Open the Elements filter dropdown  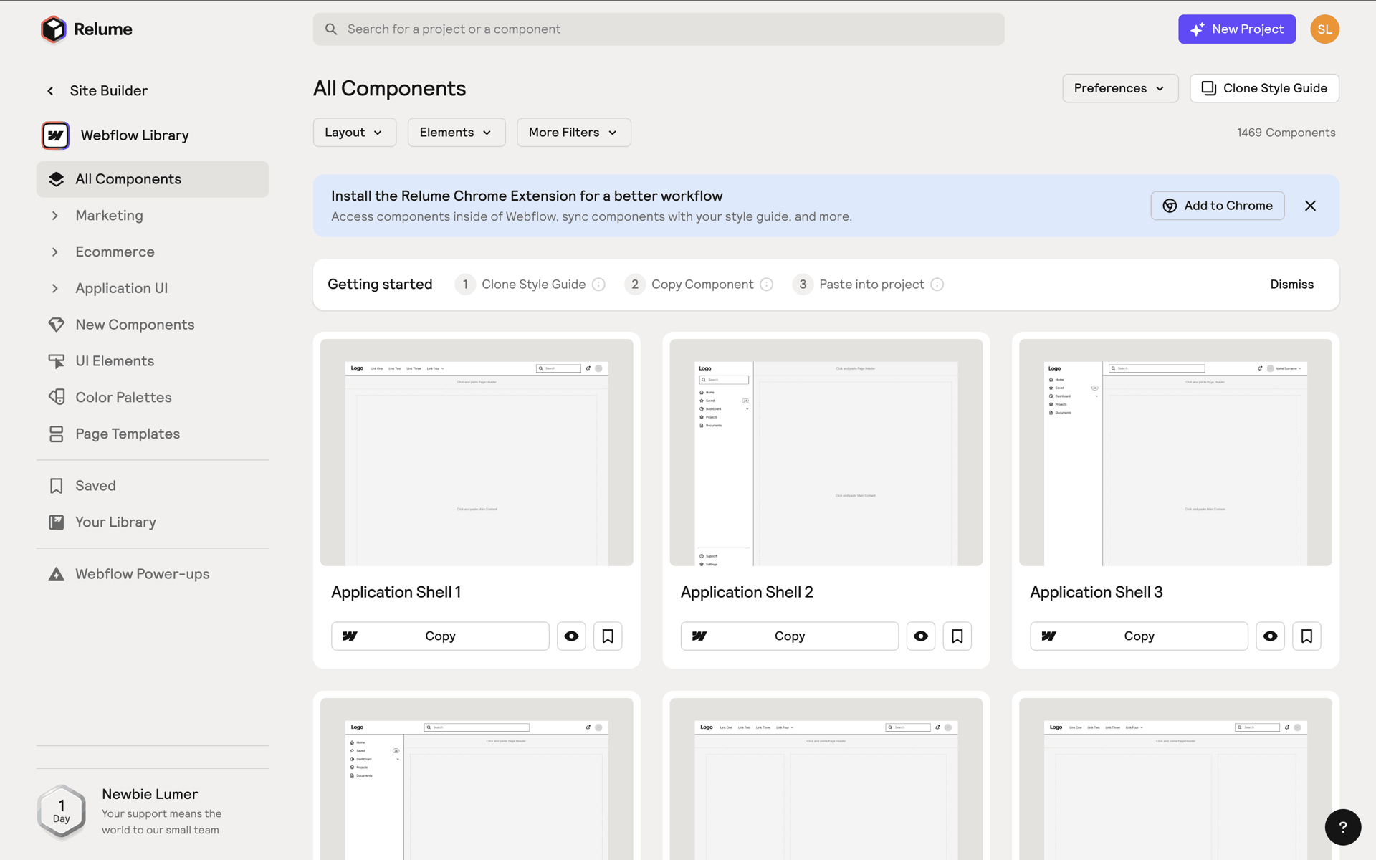(x=456, y=133)
